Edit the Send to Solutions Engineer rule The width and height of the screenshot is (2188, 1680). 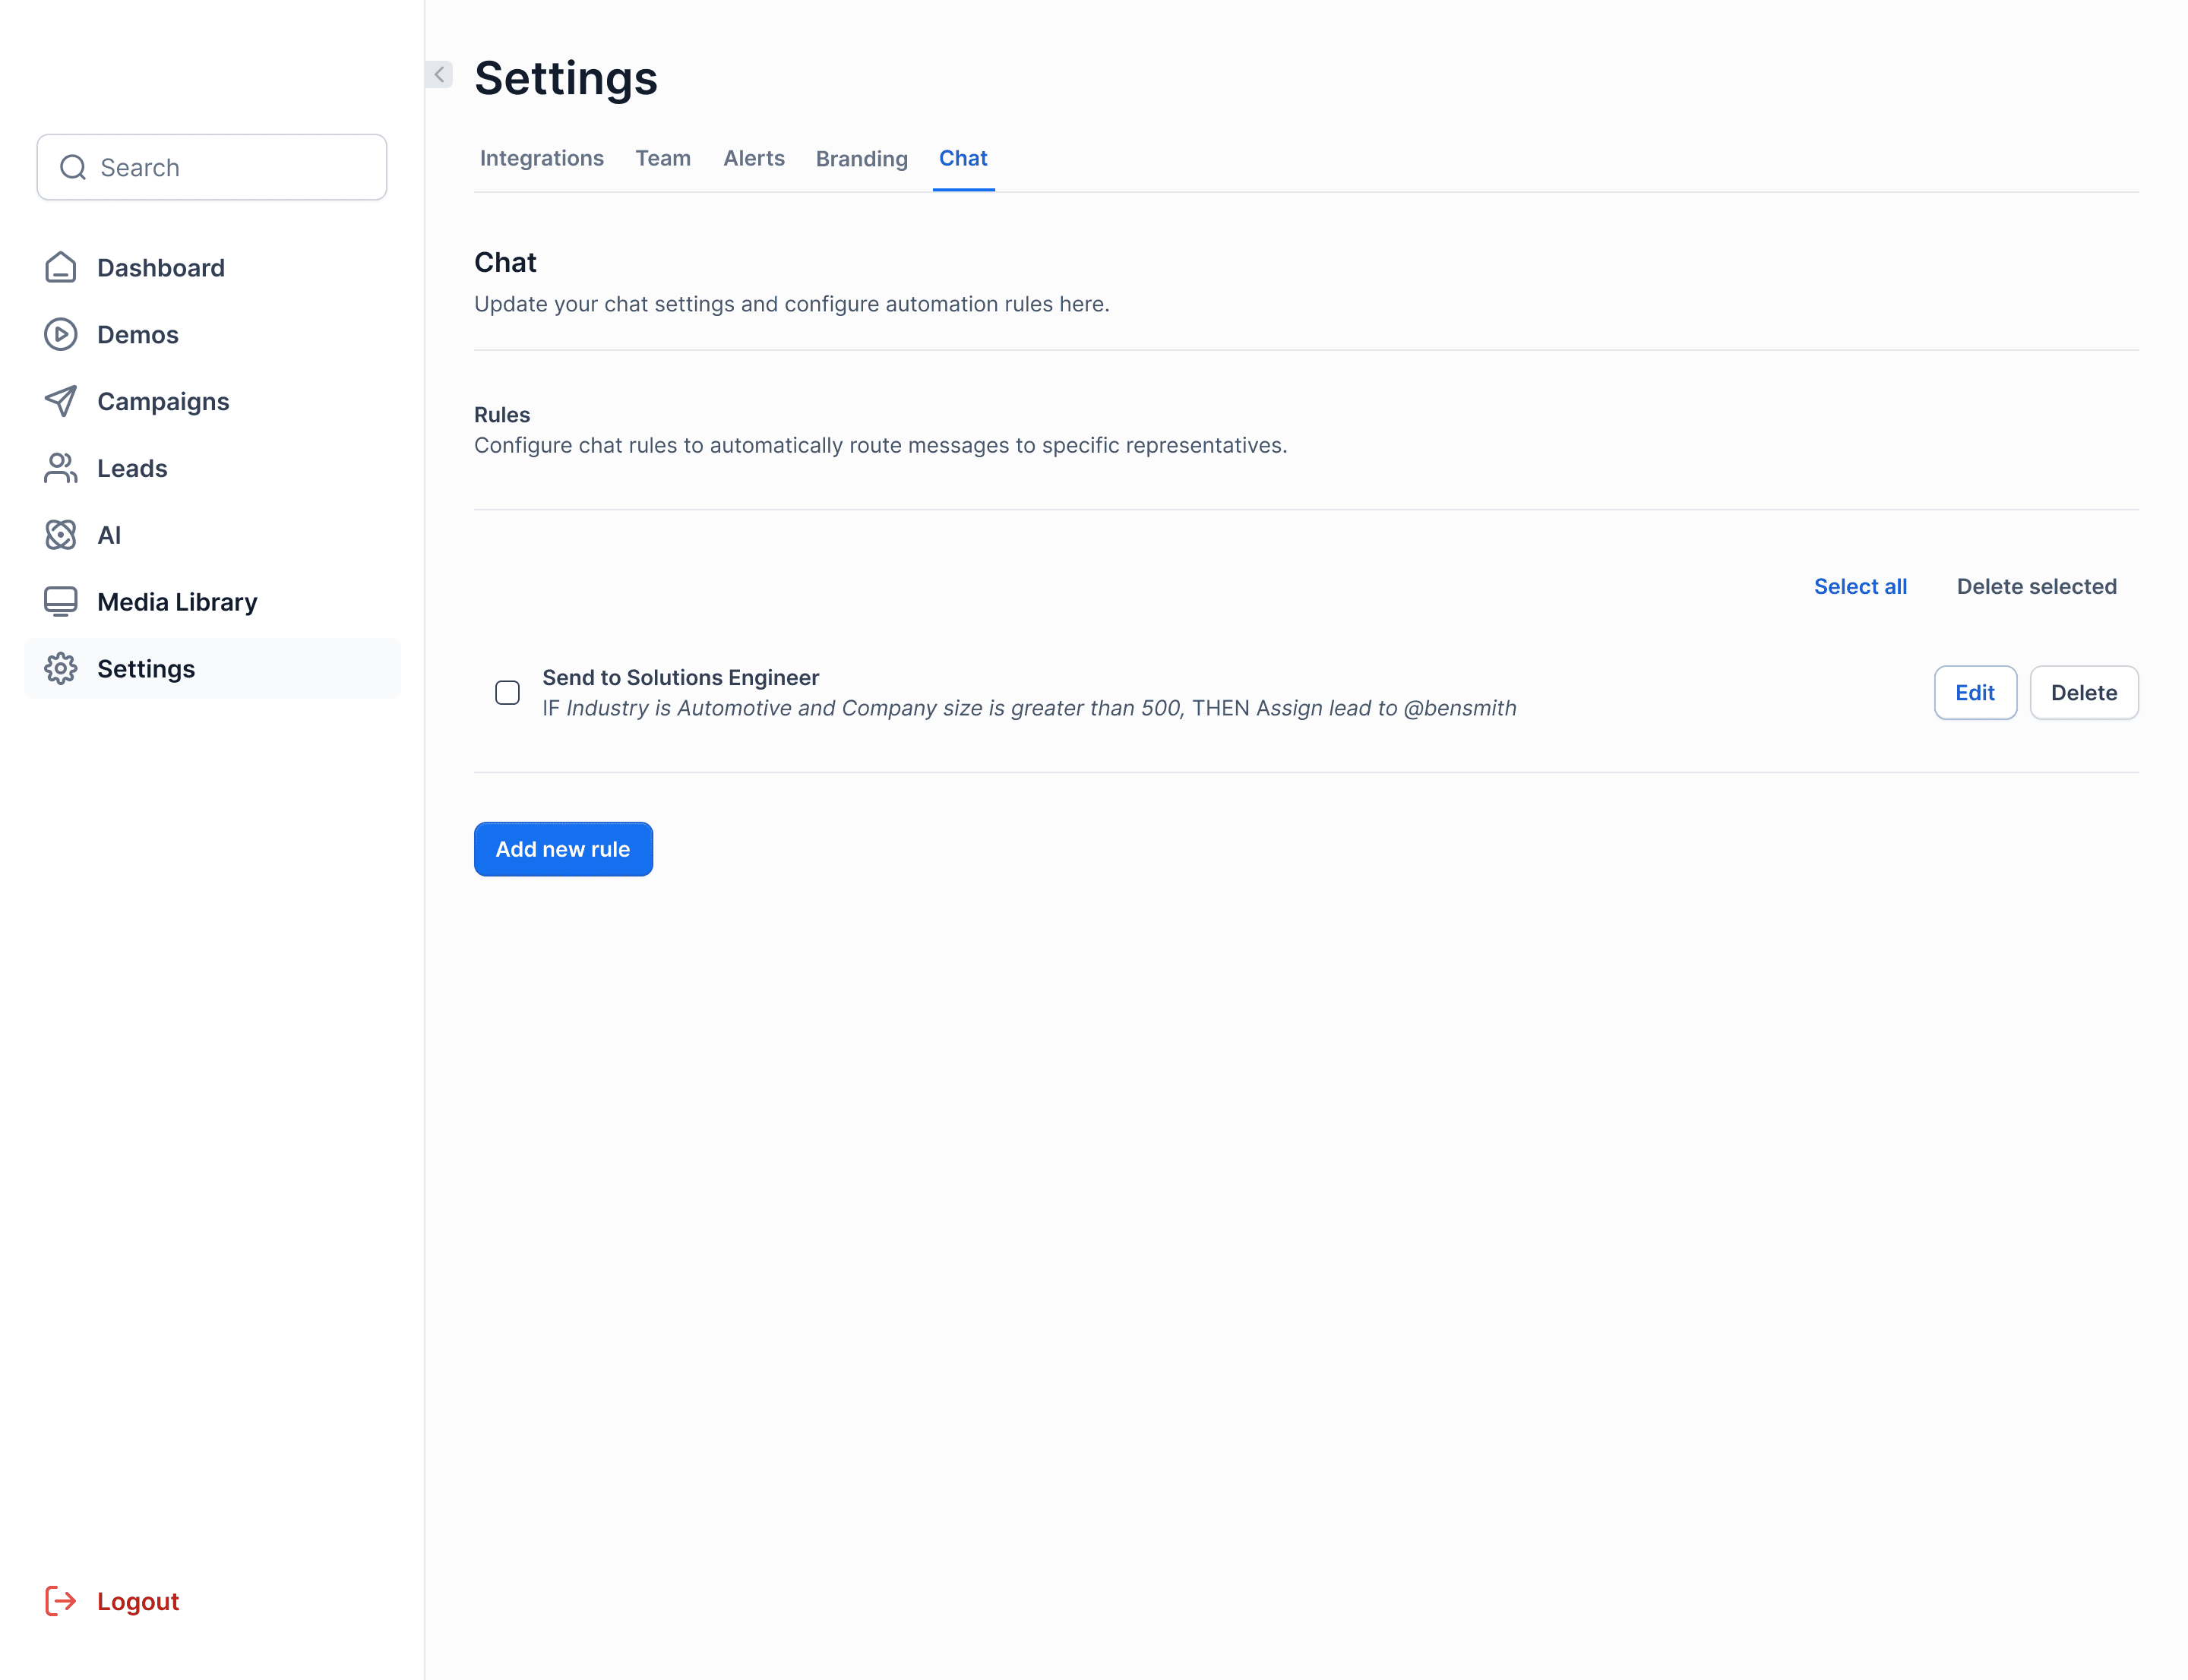pos(1975,693)
